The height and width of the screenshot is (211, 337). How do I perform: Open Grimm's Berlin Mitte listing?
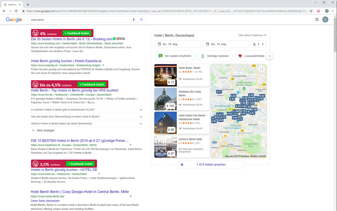(182, 146)
